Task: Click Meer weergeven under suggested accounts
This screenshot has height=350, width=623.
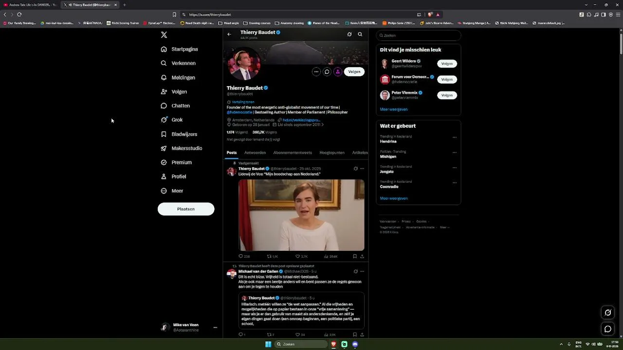Action: click(x=394, y=109)
